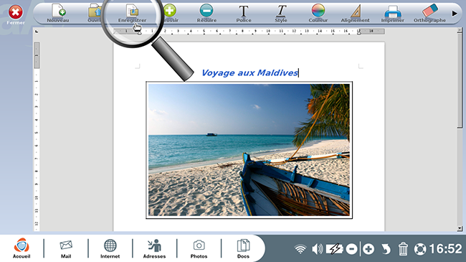
Task: Open the Docs application
Action: point(243,248)
